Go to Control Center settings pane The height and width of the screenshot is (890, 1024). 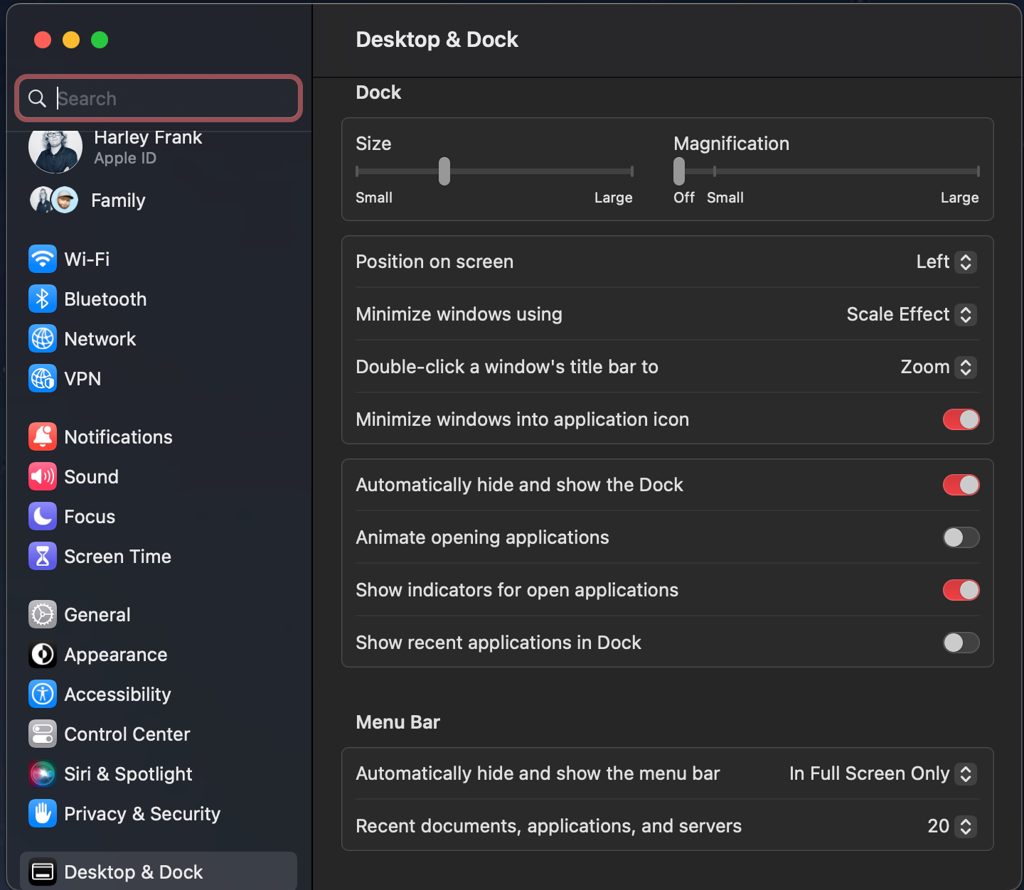(127, 734)
